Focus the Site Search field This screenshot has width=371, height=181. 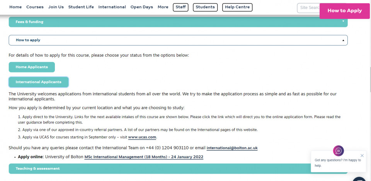point(308,8)
